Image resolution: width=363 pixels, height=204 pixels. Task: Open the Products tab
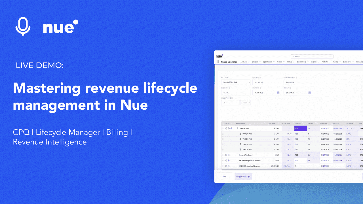tap(324, 62)
